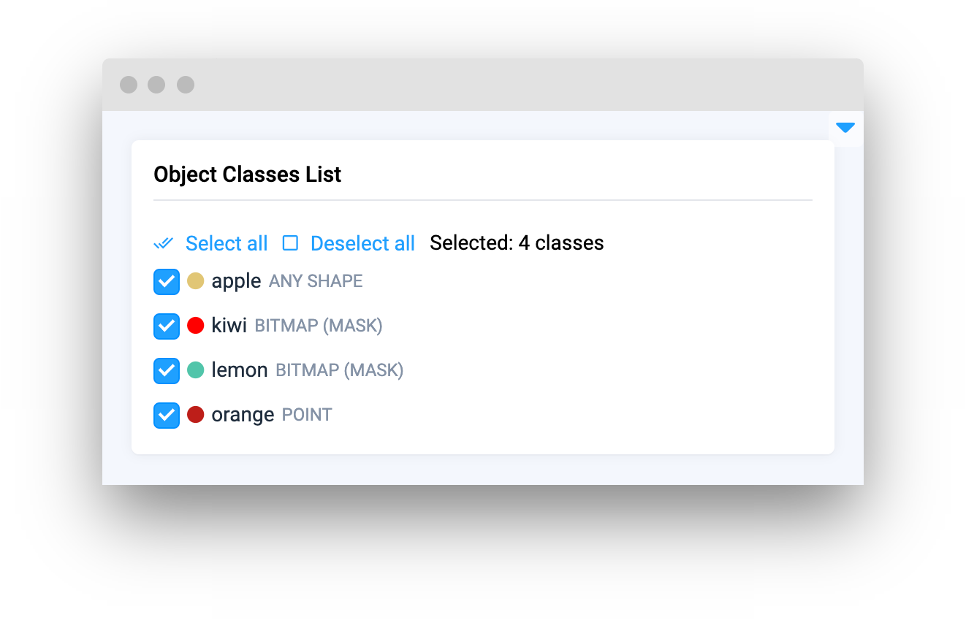Click the dark red orange color dot
This screenshot has width=966, height=631.
coord(195,415)
